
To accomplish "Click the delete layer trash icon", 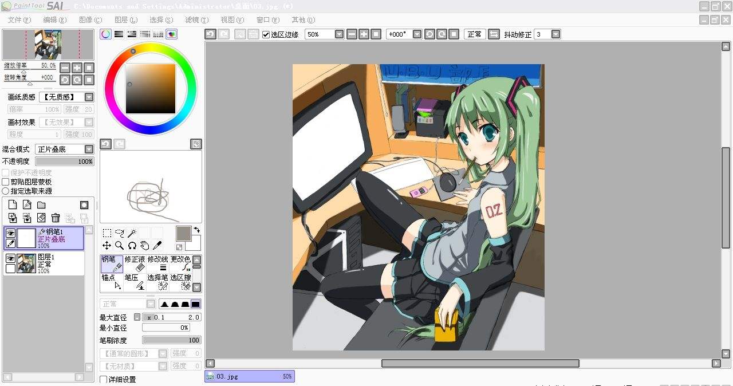I will (x=56, y=218).
